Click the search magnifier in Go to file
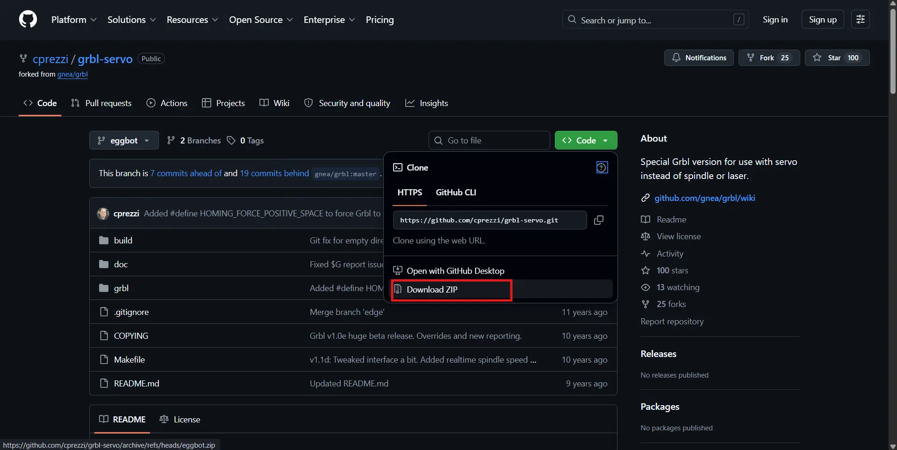This screenshot has width=897, height=450. coord(439,140)
